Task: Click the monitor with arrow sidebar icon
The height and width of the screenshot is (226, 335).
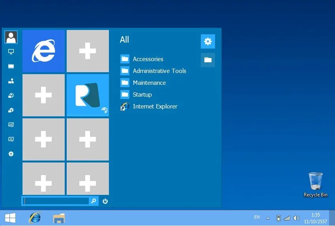Action: (11, 139)
